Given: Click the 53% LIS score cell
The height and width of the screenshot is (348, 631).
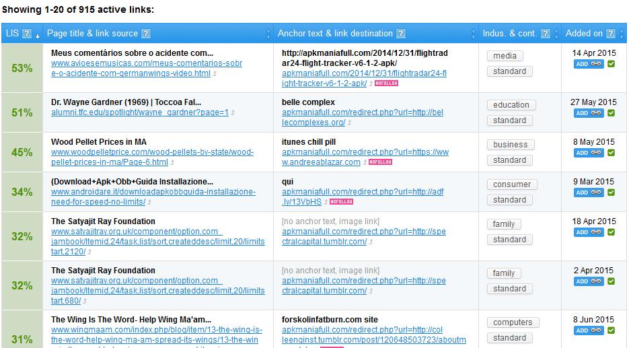Looking at the screenshot, I should [22, 68].
